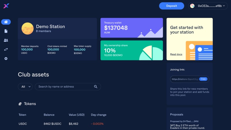Click the $8,462 value cell
This screenshot has height=130, width=231.
[x=74, y=124]
